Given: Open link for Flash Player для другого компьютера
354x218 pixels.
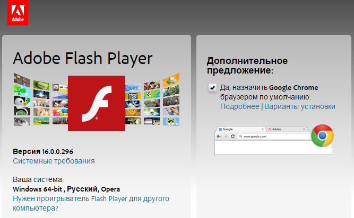Looking at the screenshot, I should click(91, 203).
